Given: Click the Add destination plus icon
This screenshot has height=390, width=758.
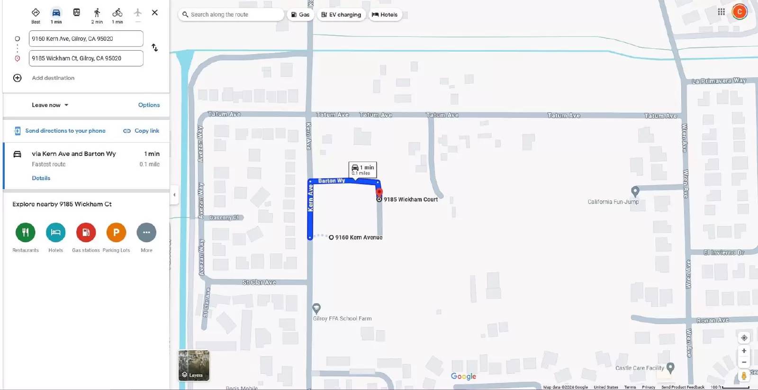Looking at the screenshot, I should pyautogui.click(x=18, y=78).
